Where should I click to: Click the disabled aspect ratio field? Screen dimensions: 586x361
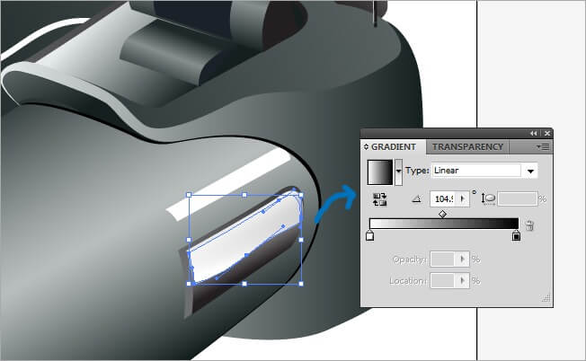point(517,199)
